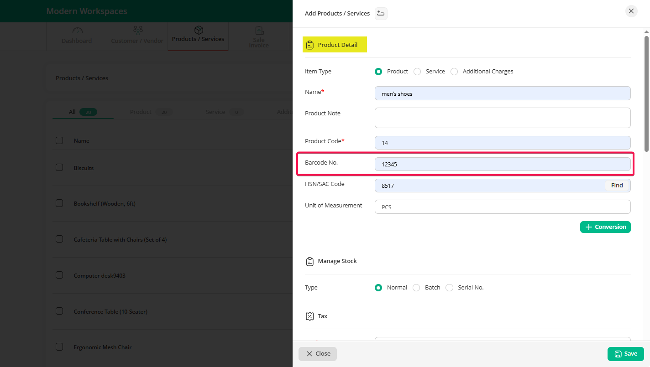Click Find in the HSN/SAC Code field
This screenshot has height=367, width=650.
click(617, 186)
